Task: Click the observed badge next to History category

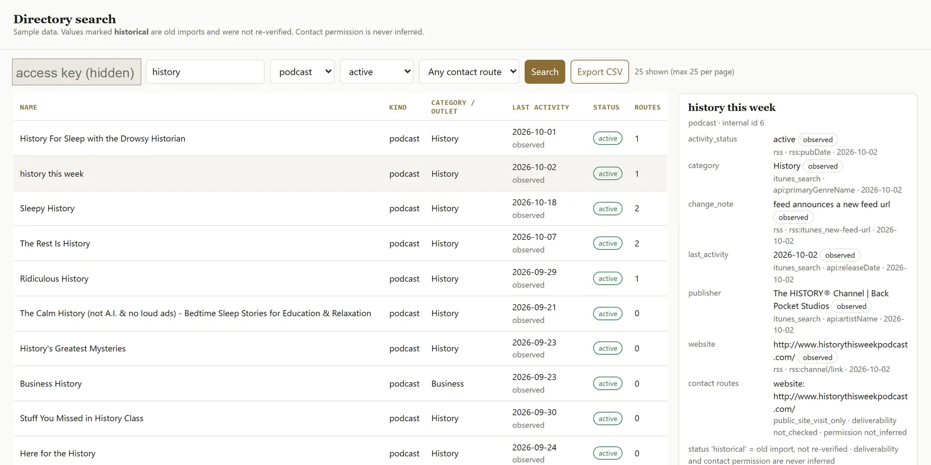Action: pyautogui.click(x=822, y=166)
